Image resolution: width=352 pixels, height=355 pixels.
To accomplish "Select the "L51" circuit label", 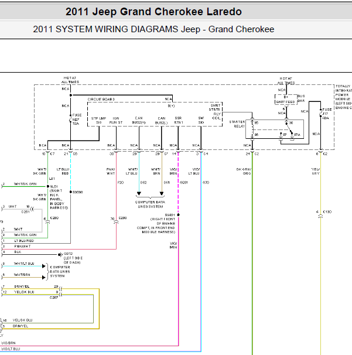I will pyautogui.click(x=52, y=179).
